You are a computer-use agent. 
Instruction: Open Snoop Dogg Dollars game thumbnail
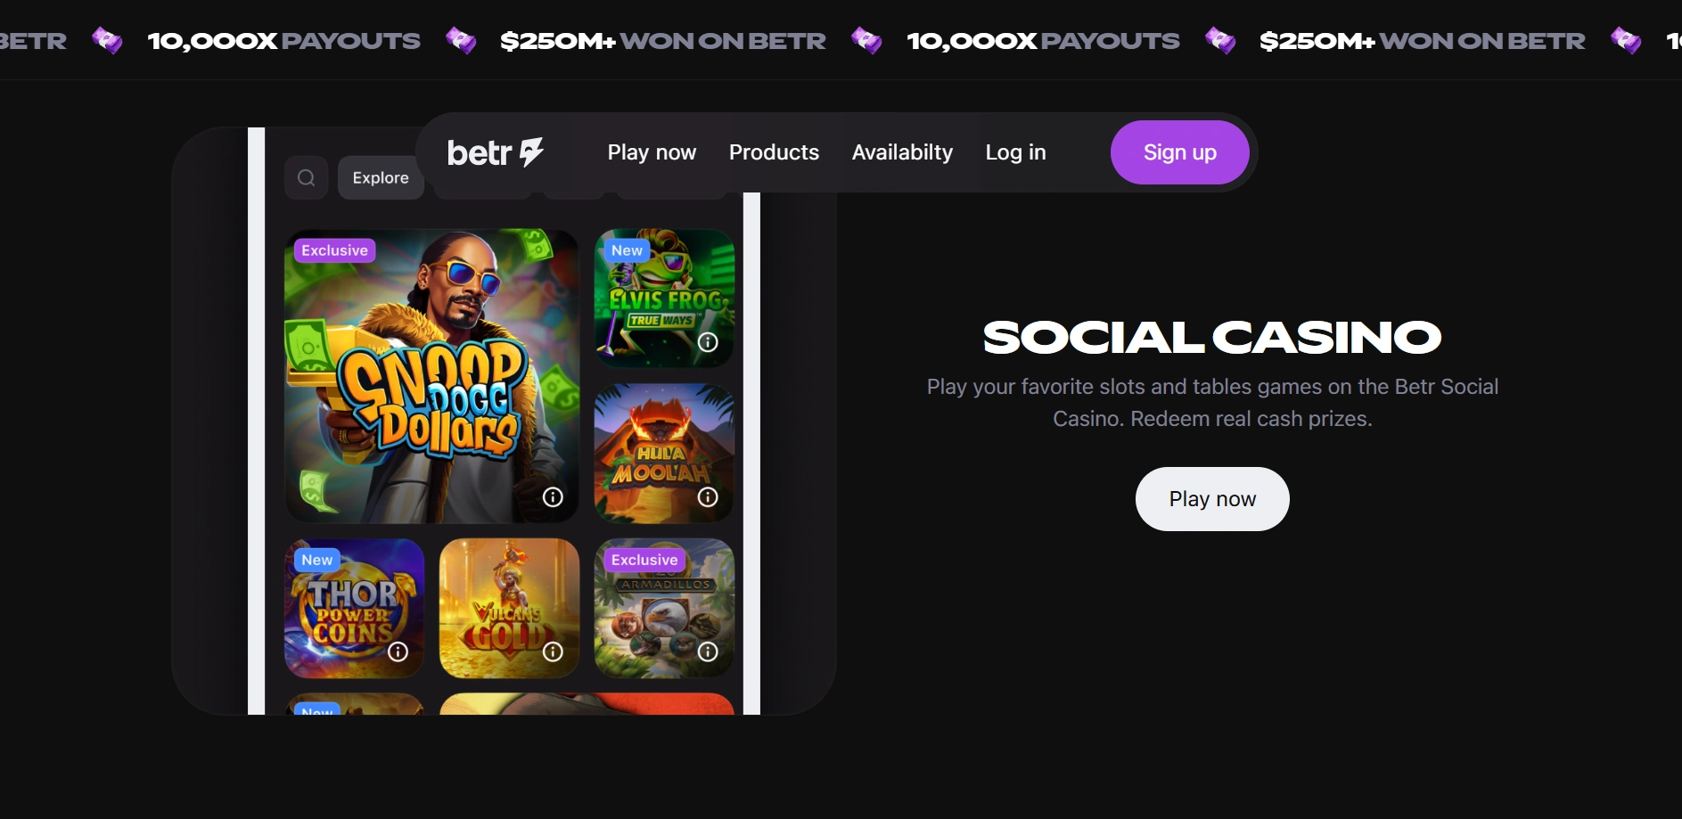pos(431,376)
